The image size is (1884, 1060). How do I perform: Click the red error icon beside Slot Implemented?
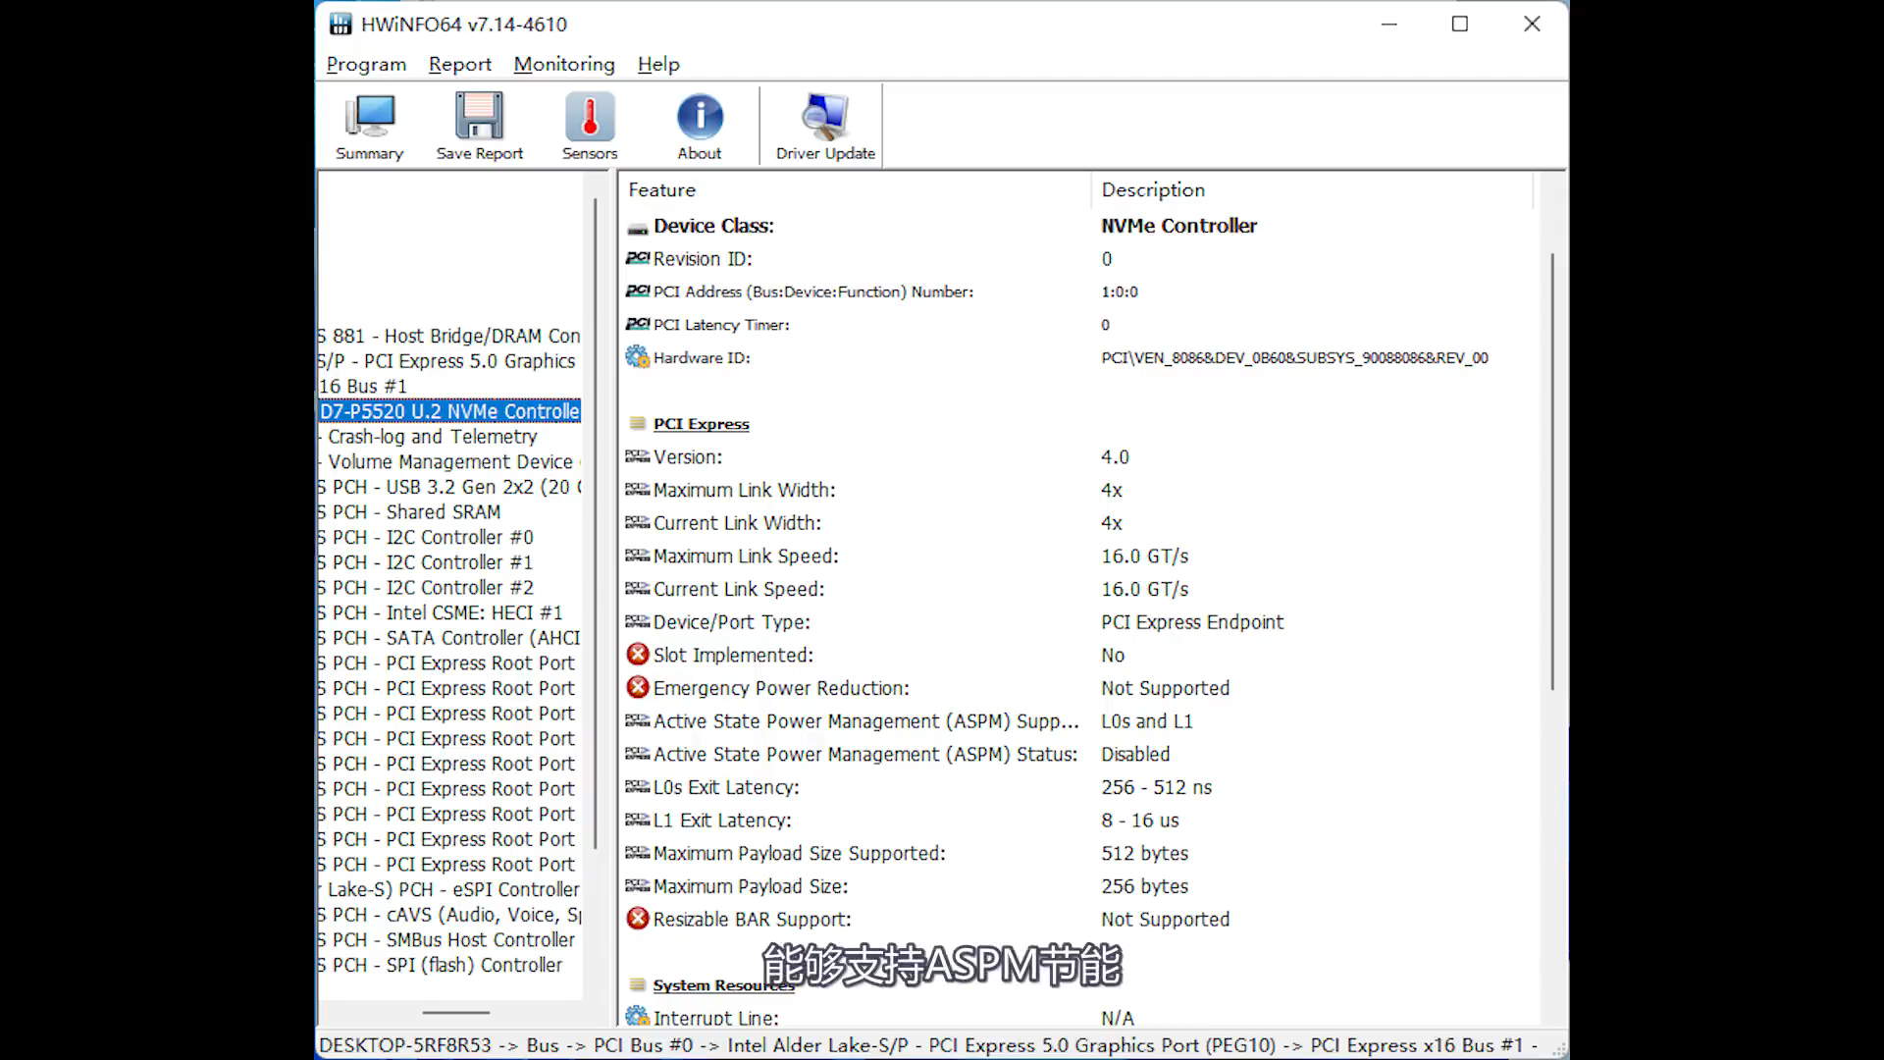638,654
